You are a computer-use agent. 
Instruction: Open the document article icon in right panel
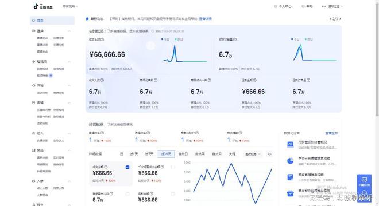pos(290,177)
